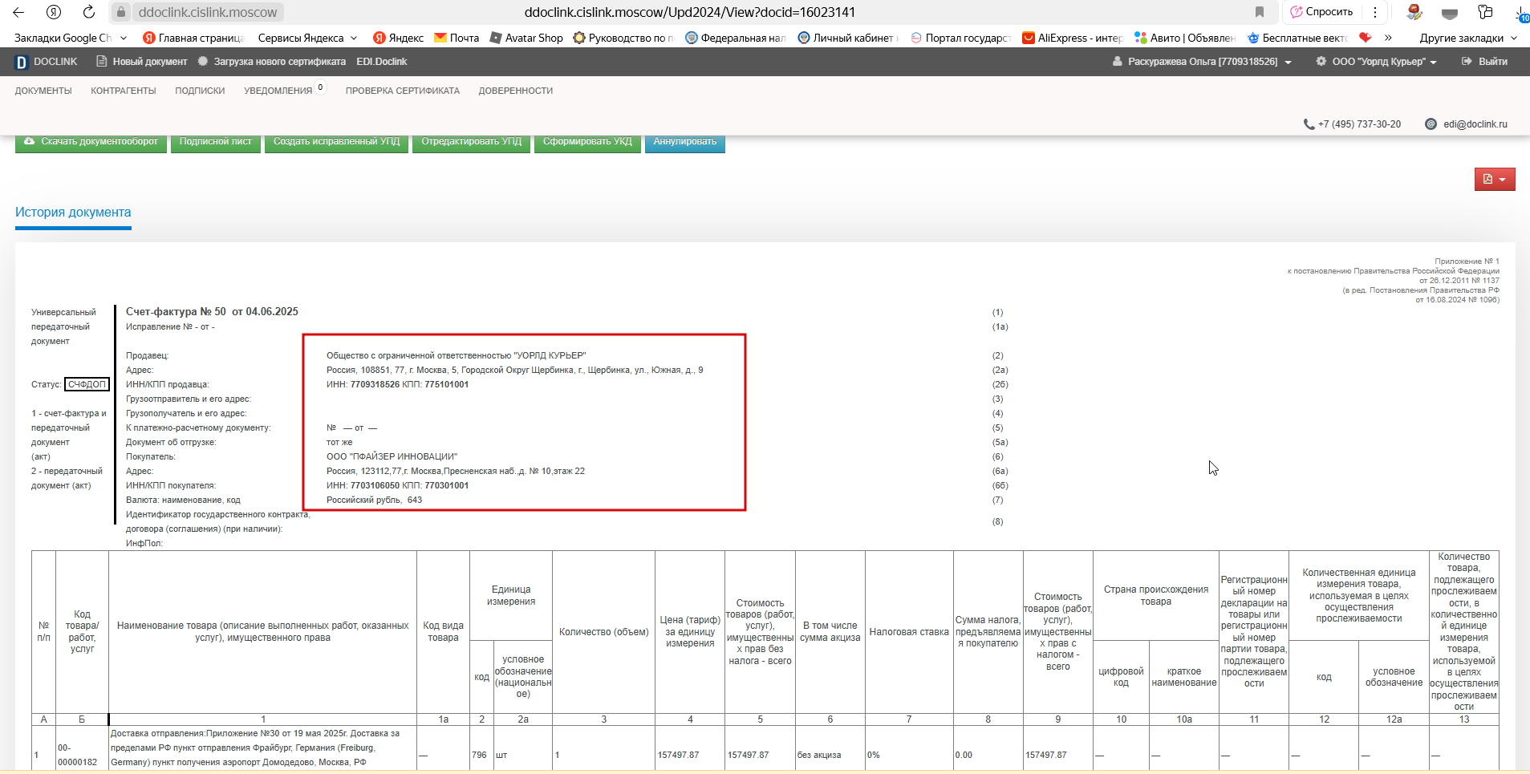1530x774 pixels.
Task: Click the seller INN 7709318526 line
Action: point(397,384)
